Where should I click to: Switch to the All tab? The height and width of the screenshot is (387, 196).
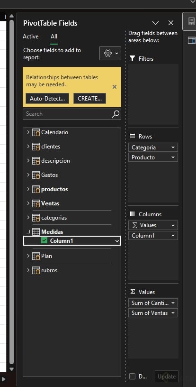point(54,37)
